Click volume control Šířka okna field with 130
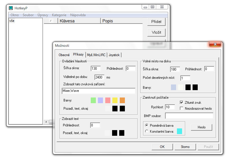 click(x=96, y=69)
